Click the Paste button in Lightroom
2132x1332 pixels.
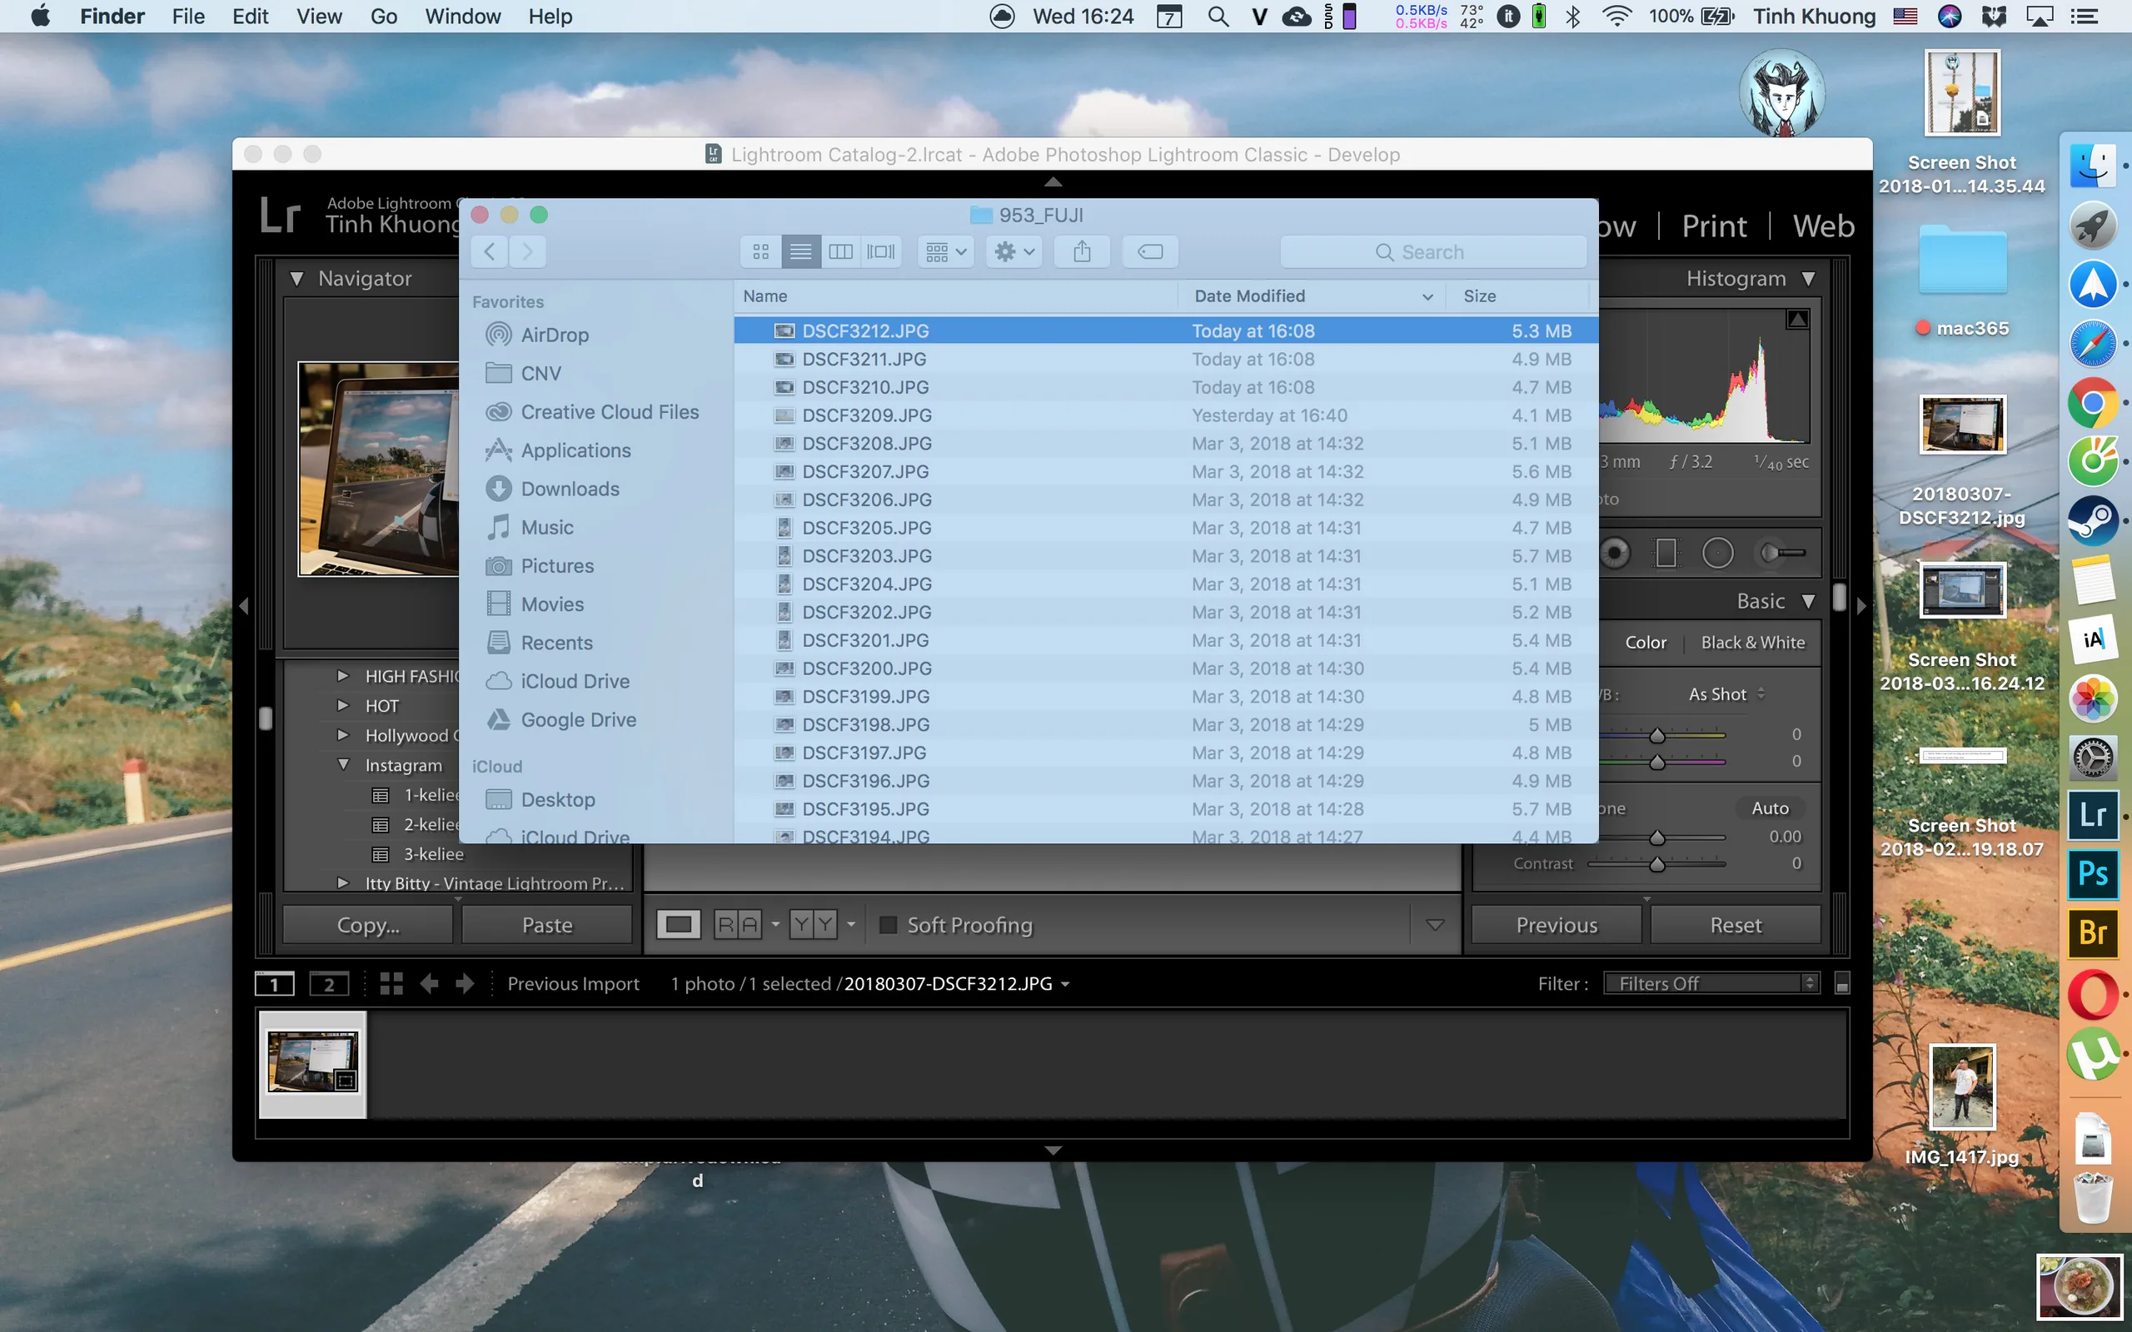pos(547,925)
